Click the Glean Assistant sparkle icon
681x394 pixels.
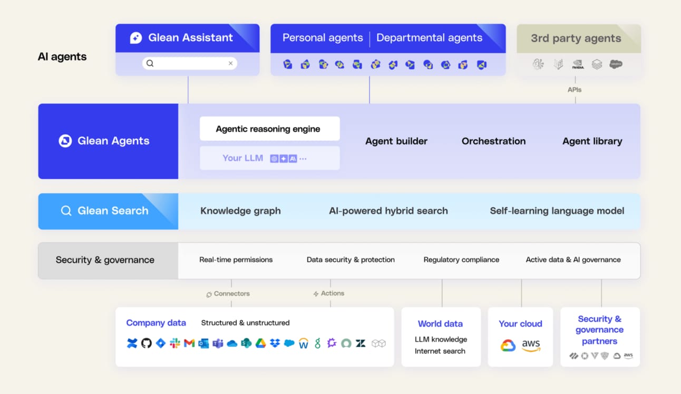tap(136, 38)
